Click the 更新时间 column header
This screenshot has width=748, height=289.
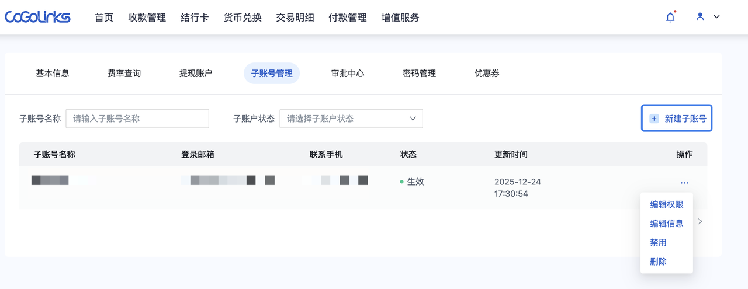511,155
